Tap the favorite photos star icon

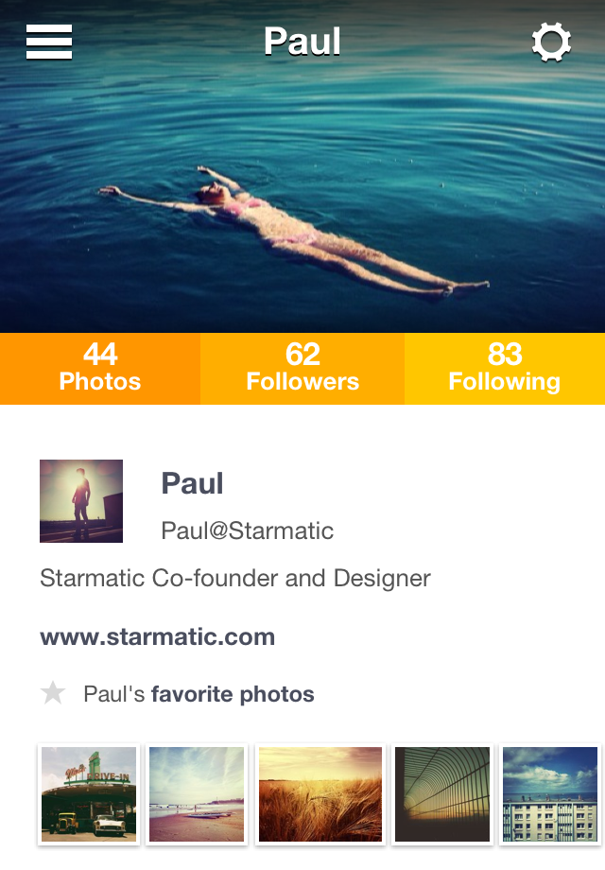point(53,693)
